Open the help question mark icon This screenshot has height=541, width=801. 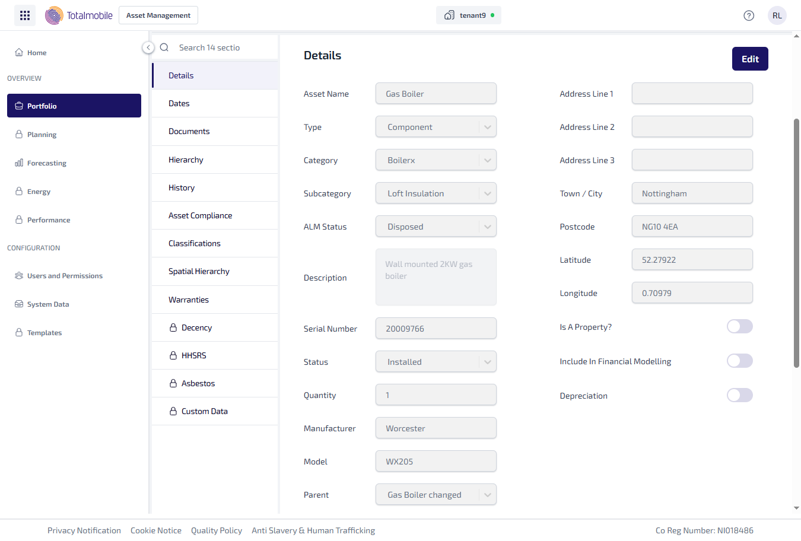[749, 15]
